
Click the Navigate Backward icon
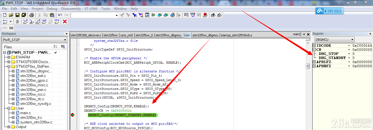[x=172, y=15]
